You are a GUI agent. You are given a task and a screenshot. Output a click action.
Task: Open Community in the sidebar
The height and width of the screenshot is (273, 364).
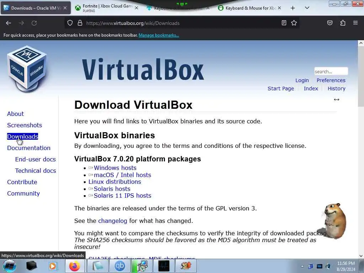tap(23, 193)
